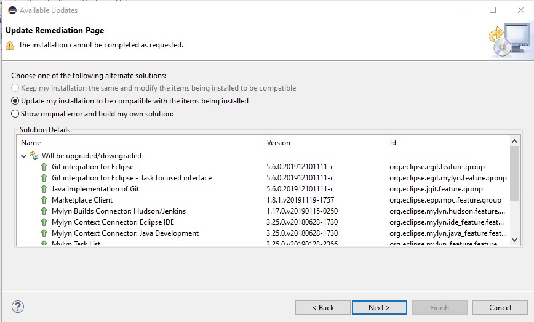Collapse the 'Will be upgraded/downgraded' tree node

click(23, 156)
